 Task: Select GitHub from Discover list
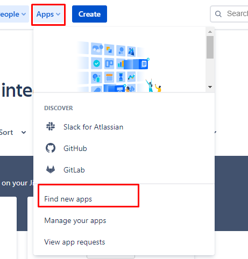pos(75,148)
